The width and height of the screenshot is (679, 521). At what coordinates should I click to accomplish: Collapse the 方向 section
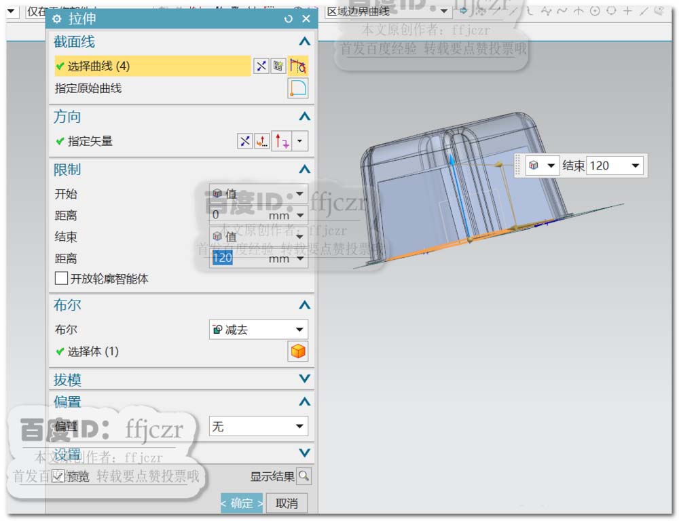304,117
